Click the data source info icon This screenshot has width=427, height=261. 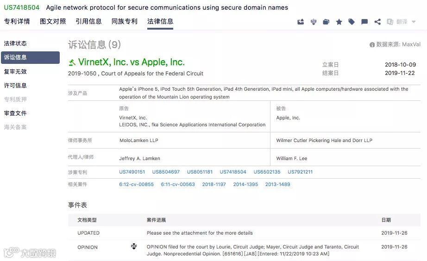click(372, 45)
